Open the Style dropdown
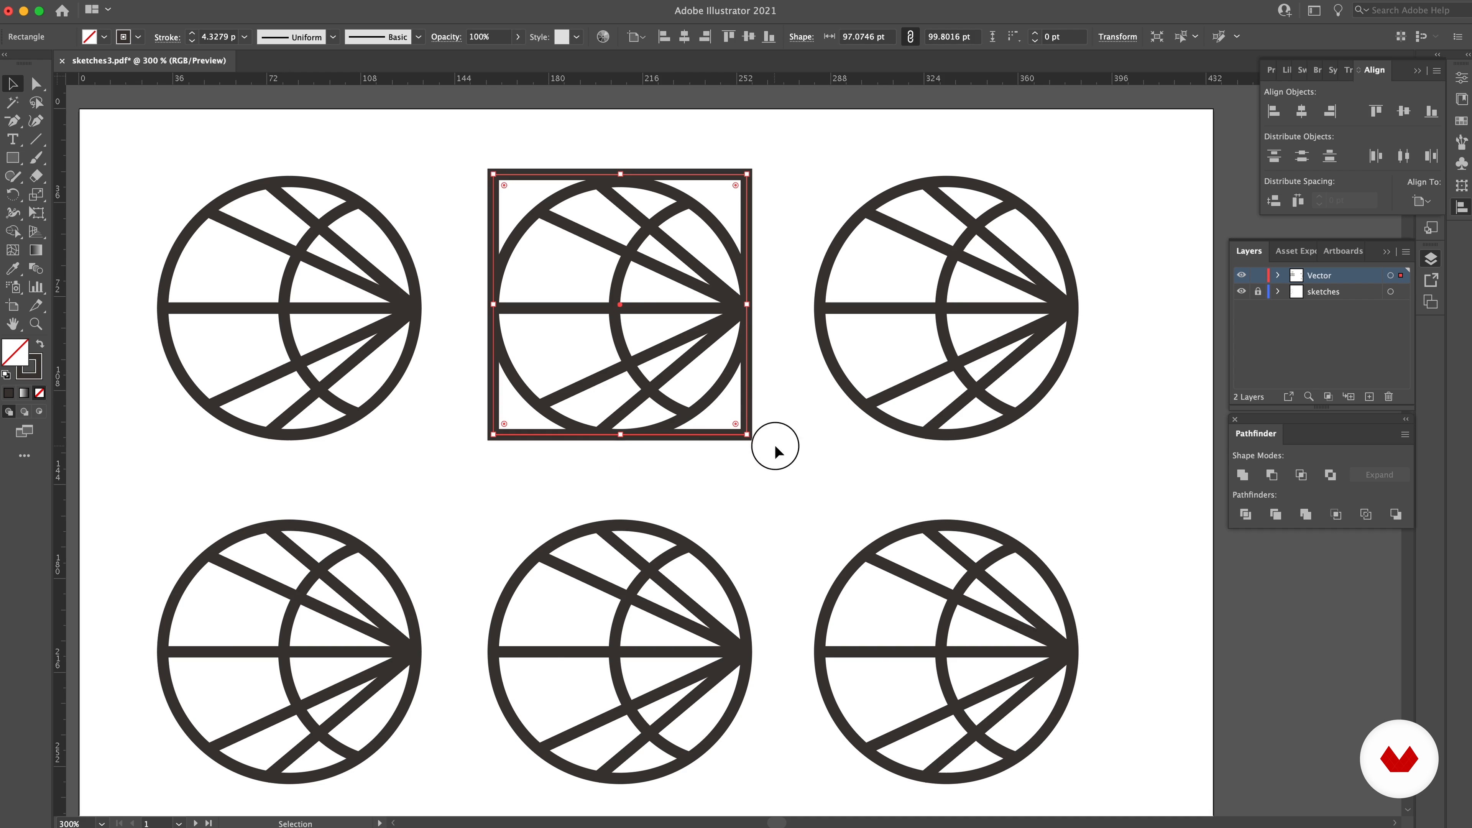This screenshot has width=1472, height=828. pos(577,37)
